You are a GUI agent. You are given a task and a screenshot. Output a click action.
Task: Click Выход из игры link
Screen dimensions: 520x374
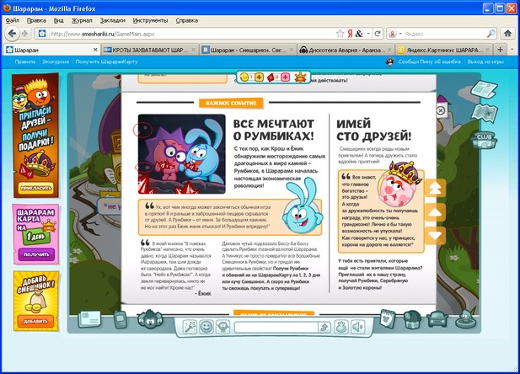pyautogui.click(x=485, y=61)
